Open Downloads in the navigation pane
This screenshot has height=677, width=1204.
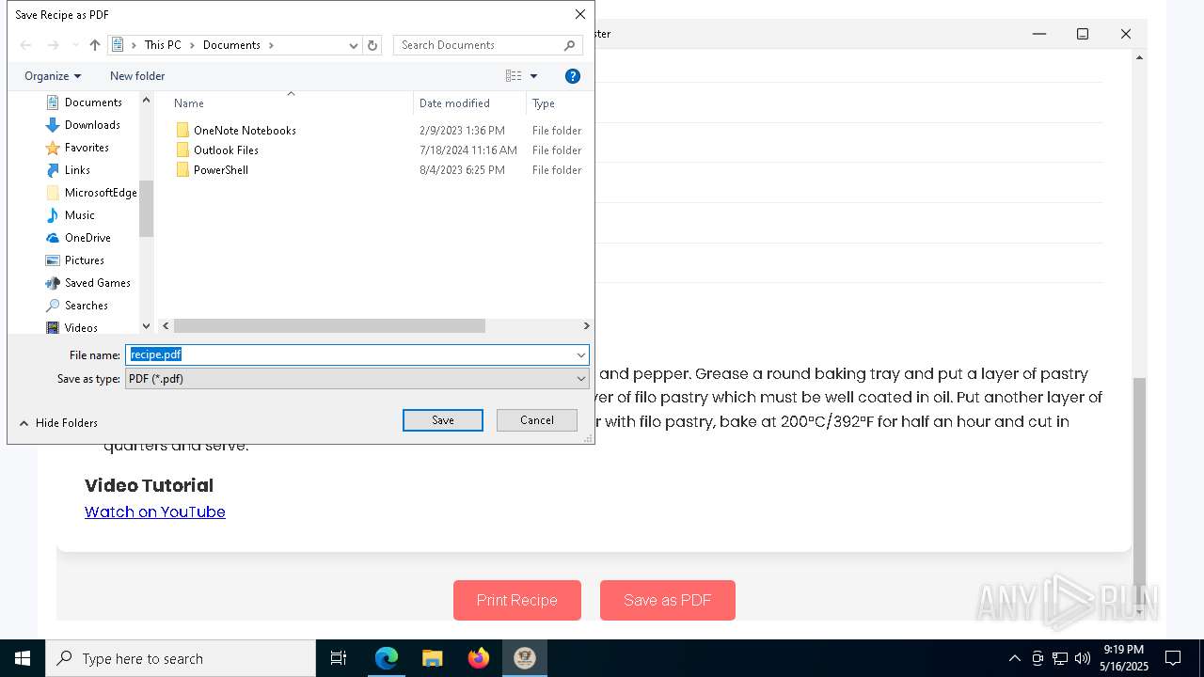(91, 125)
